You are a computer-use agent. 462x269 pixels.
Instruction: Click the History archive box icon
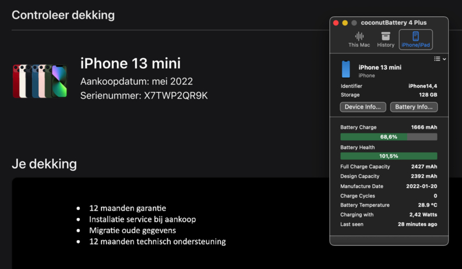(x=386, y=36)
